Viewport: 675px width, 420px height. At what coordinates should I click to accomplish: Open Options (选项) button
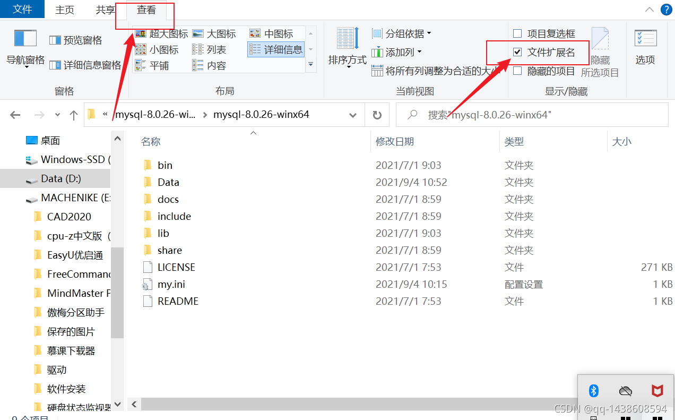pyautogui.click(x=645, y=47)
